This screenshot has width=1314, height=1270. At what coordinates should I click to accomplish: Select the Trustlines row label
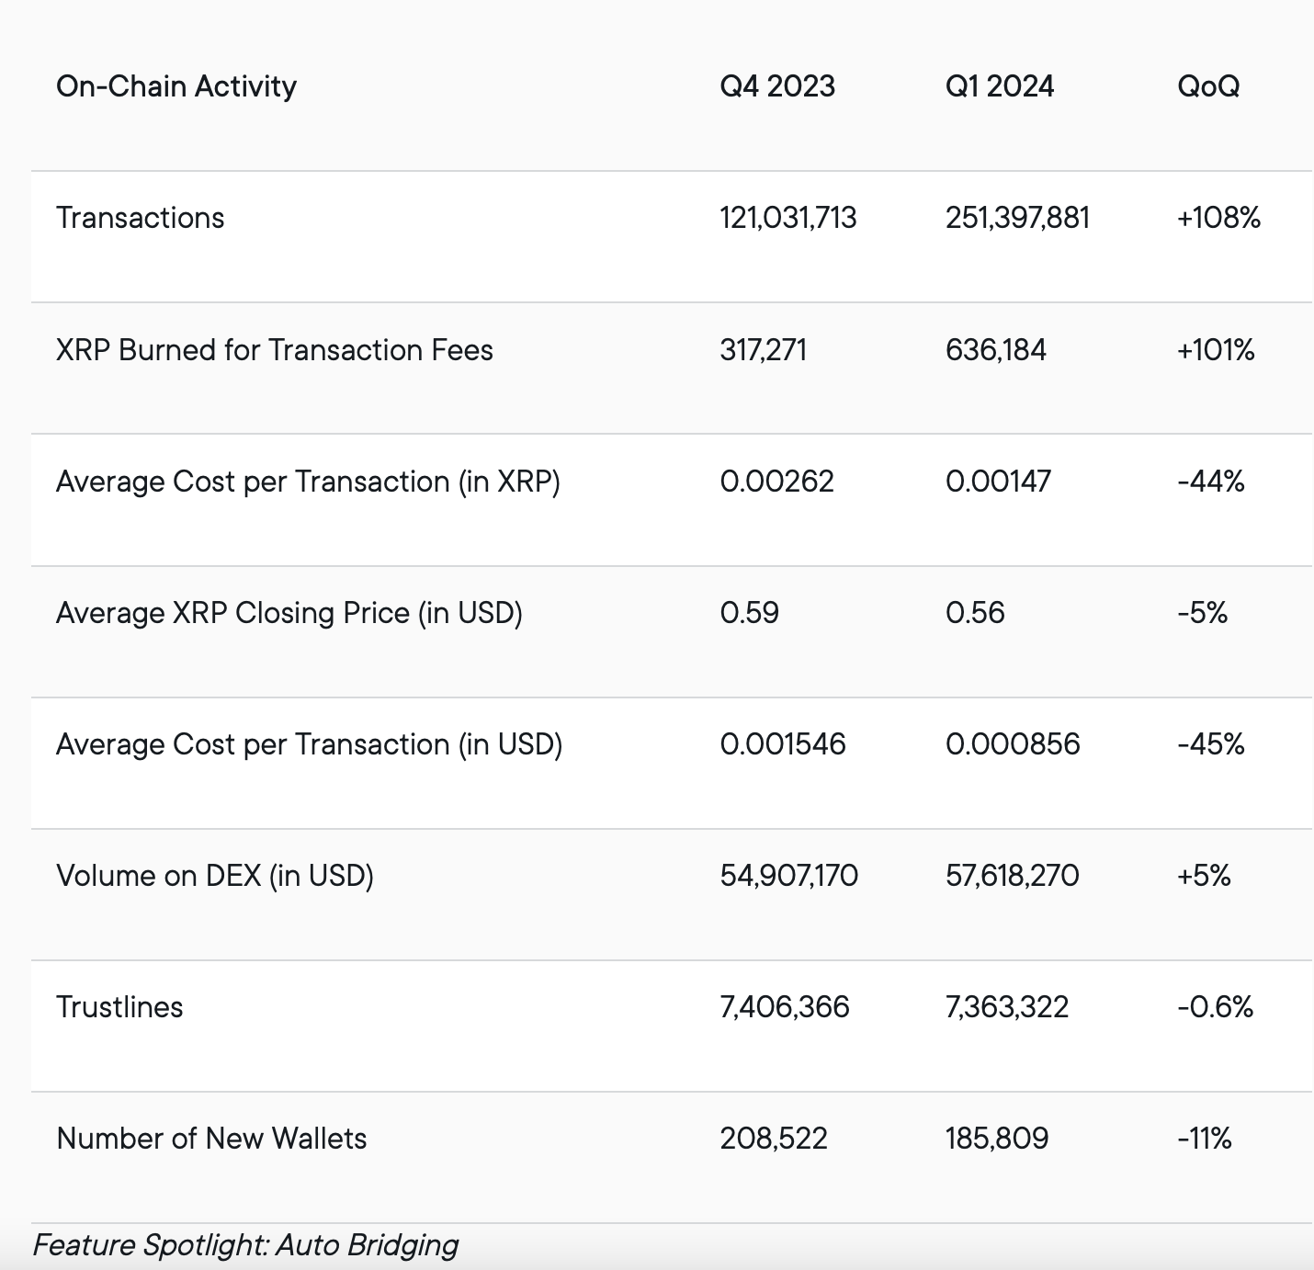tap(119, 1007)
